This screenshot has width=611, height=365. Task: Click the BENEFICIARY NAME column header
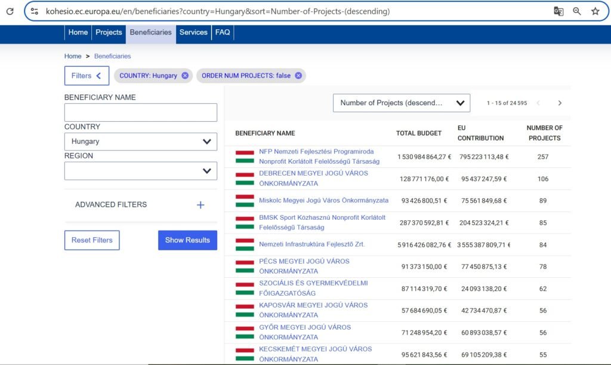point(265,133)
